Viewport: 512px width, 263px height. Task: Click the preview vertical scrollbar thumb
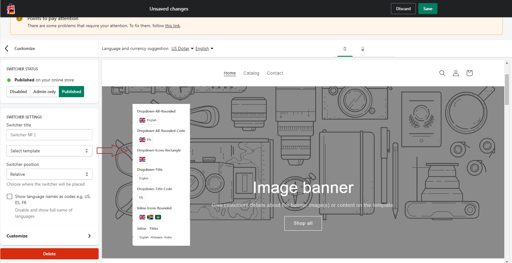507,89
